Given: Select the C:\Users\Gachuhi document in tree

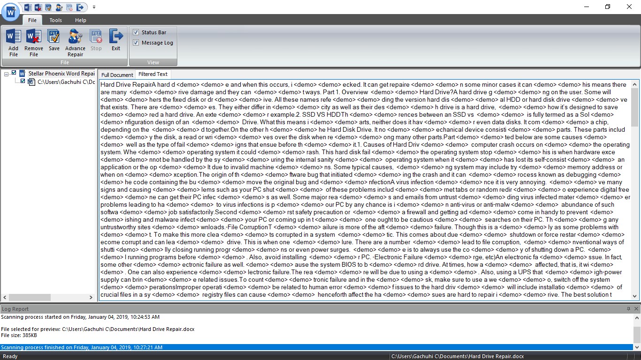Looking at the screenshot, I should pyautogui.click(x=66, y=82).
